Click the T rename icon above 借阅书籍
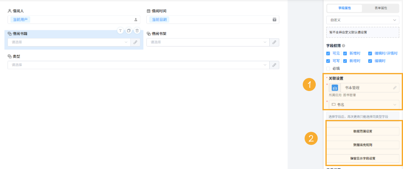This screenshot has height=169, width=403. tap(120, 31)
